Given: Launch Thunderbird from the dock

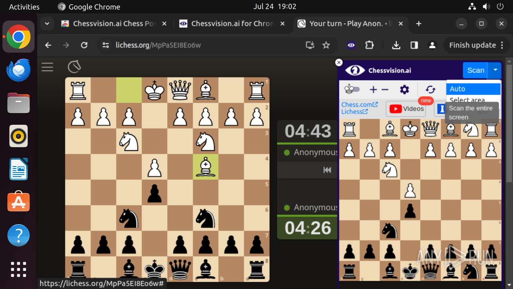Looking at the screenshot, I should (18, 70).
